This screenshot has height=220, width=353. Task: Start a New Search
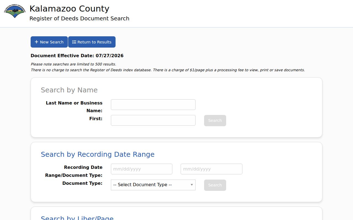(49, 42)
